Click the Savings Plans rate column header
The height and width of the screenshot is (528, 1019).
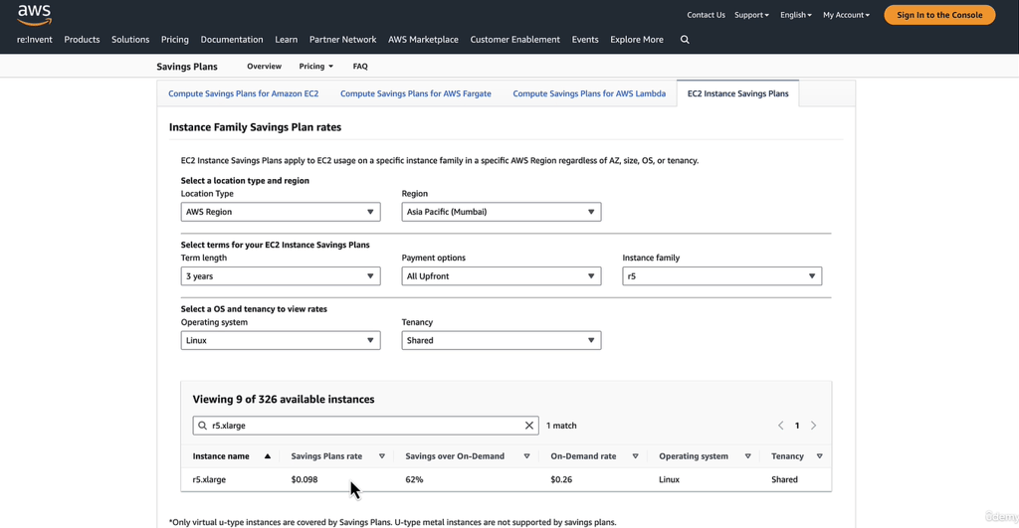click(326, 456)
